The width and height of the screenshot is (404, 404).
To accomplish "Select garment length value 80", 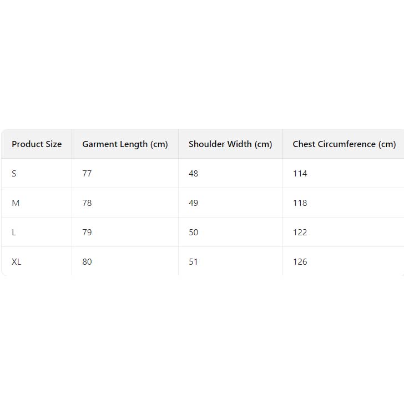I will [x=87, y=262].
